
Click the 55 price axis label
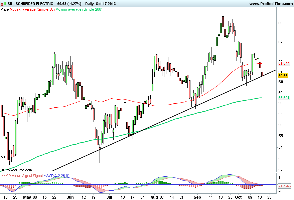tap(281, 136)
